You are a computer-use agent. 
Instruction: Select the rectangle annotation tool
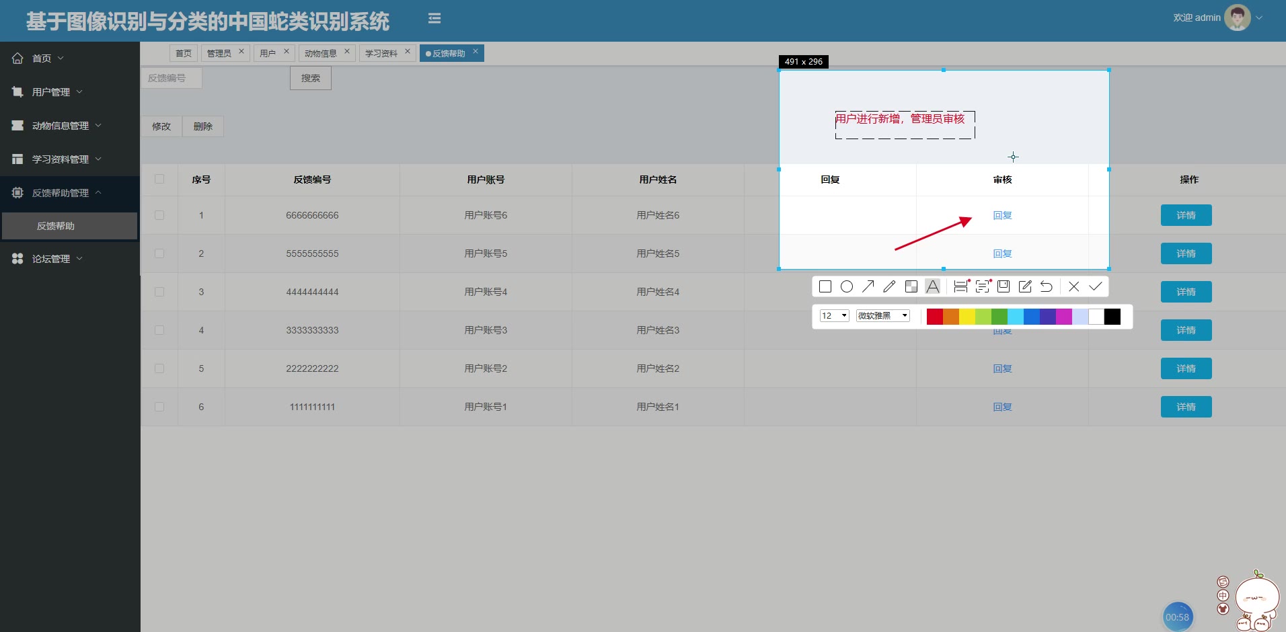825,286
